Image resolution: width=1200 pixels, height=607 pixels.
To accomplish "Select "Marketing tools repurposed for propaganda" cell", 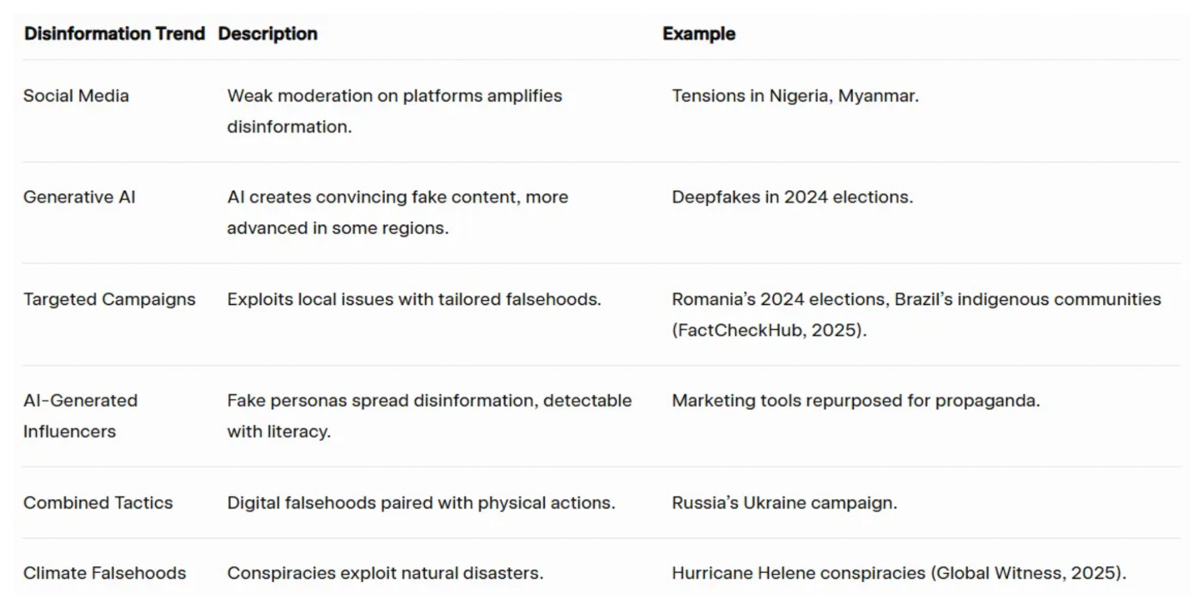I will 855,401.
